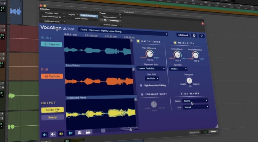Click the plus icon beside Sync Points
Image resolution: width=258 pixels, height=142 pixels.
click(133, 69)
